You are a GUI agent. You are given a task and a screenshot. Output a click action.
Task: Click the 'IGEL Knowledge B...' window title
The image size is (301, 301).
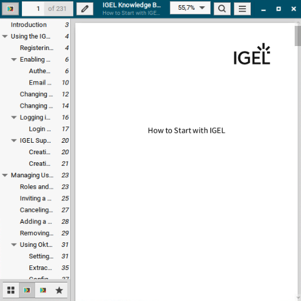pos(132,5)
